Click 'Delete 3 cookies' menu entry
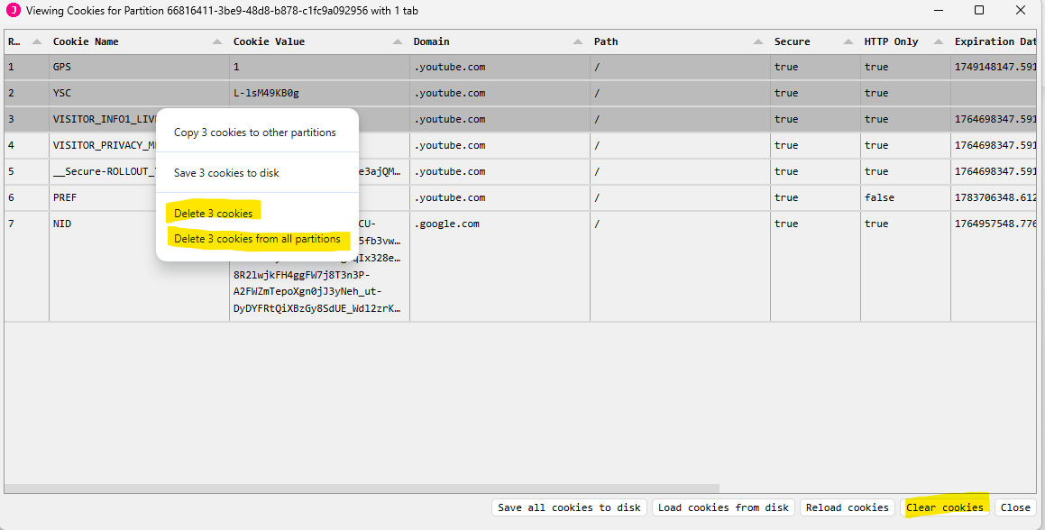Viewport: 1045px width, 530px height. pos(214,214)
